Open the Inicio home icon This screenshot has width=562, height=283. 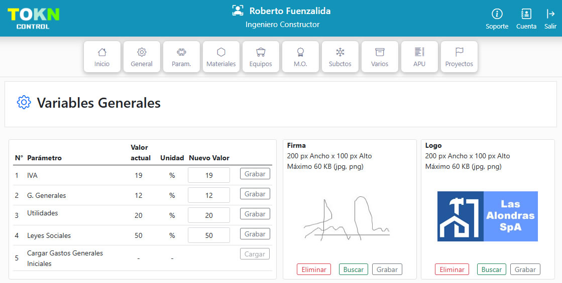(102, 52)
